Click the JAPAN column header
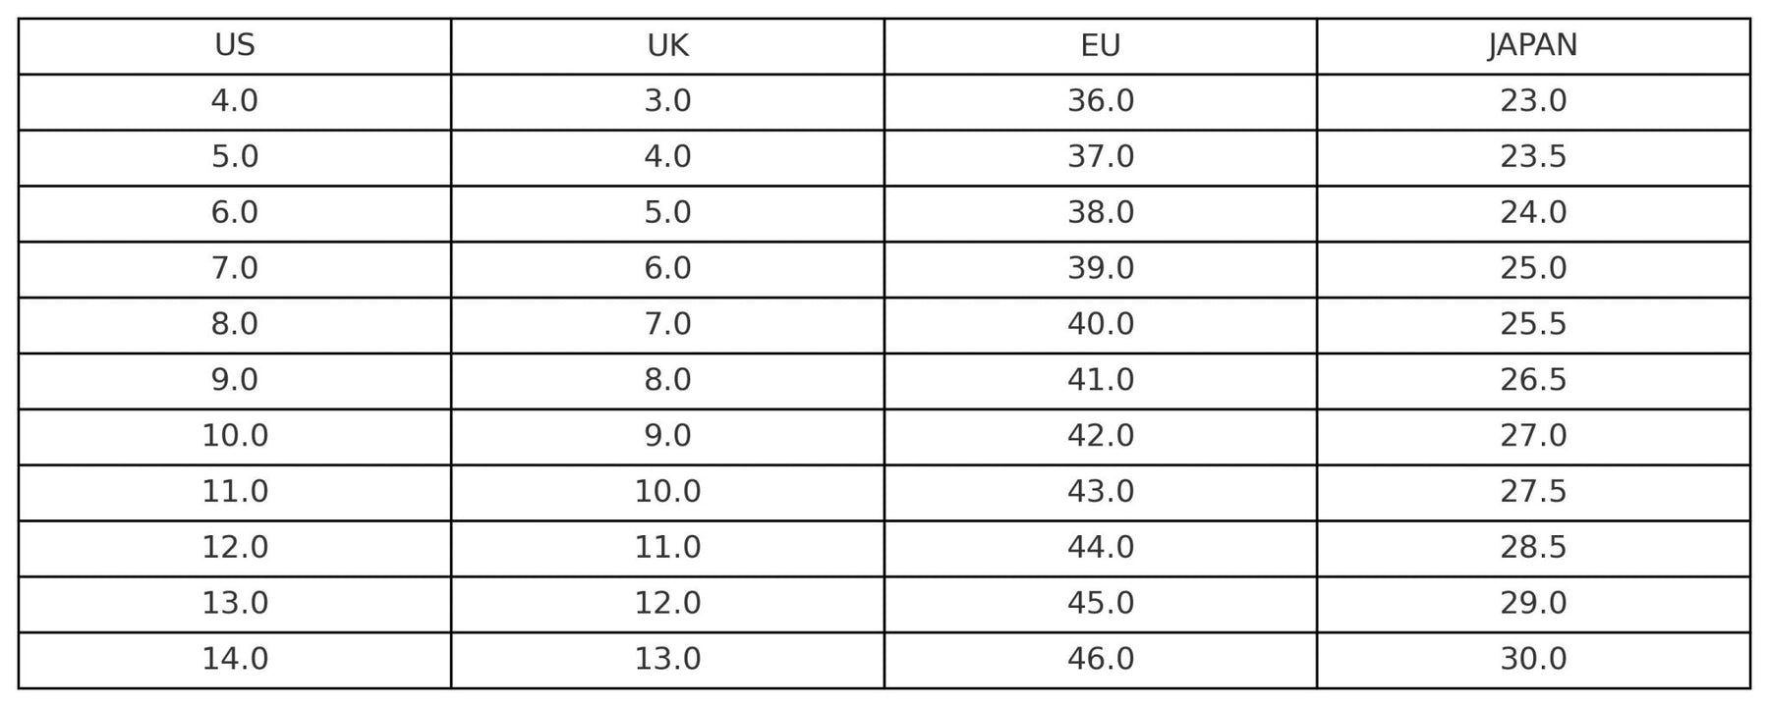1769x707 pixels. (x=1533, y=46)
